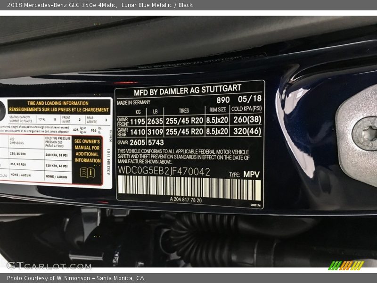
Task: Click rear rim size 8.5Jx20
Action: tap(217, 131)
